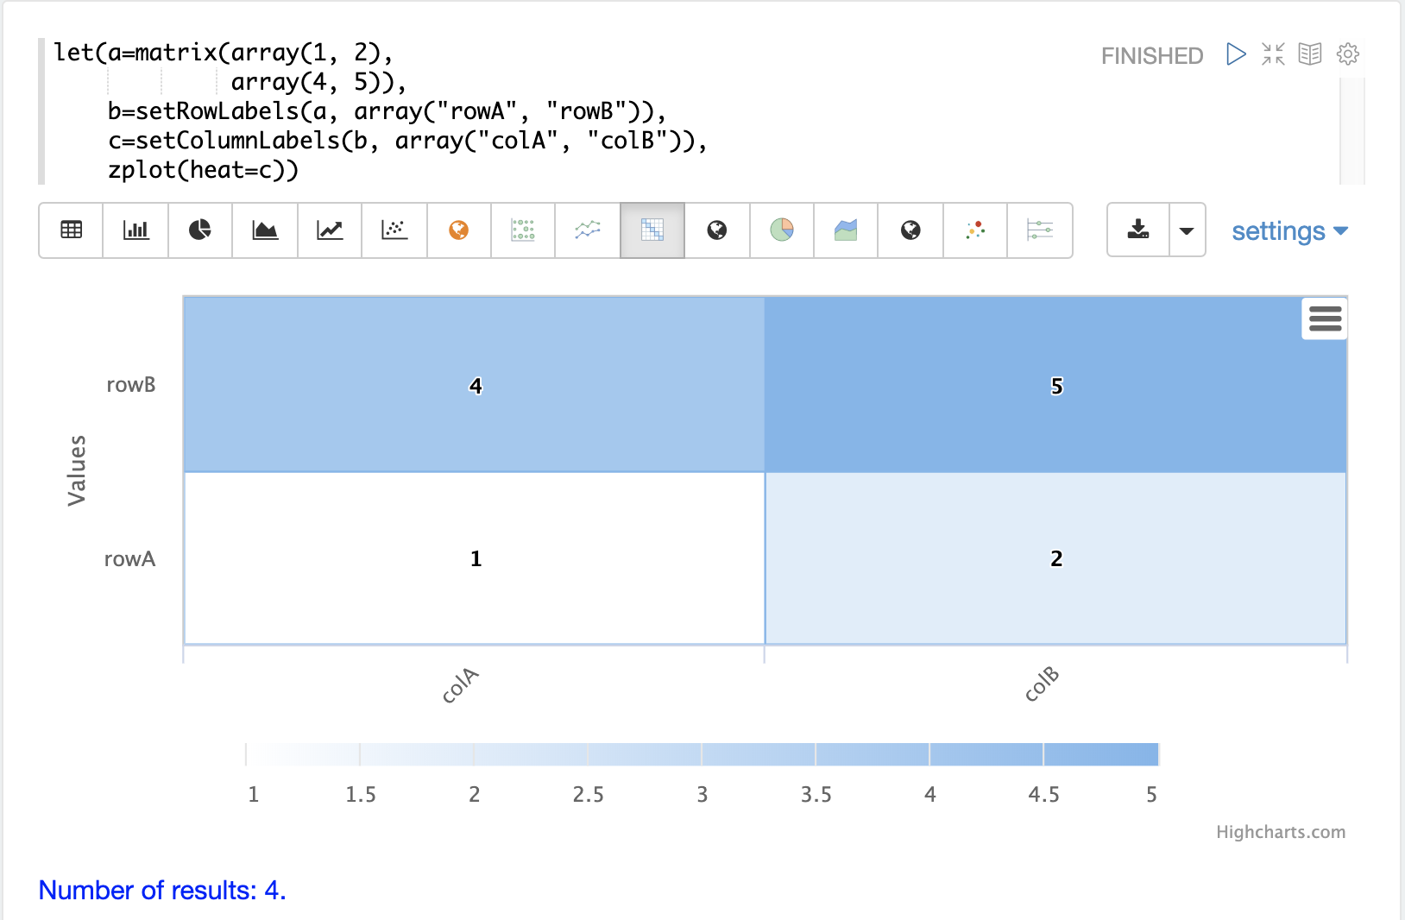Expand the download format dropdown arrow

coord(1188,230)
